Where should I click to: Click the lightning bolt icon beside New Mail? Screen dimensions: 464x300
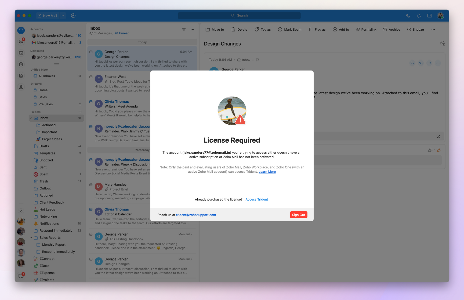click(73, 16)
